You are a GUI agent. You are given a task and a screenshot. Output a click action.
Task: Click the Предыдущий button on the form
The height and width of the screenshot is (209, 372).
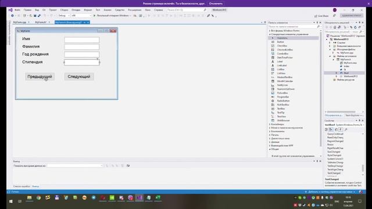40,77
